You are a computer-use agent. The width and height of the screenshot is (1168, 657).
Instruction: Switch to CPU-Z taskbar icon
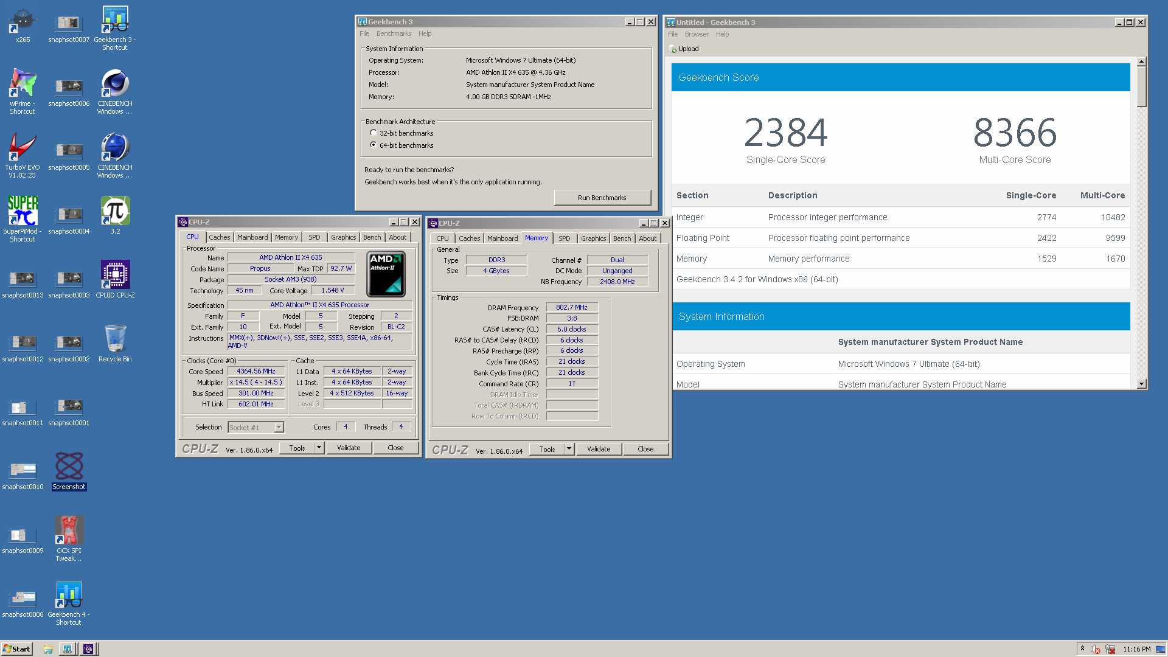(x=88, y=649)
